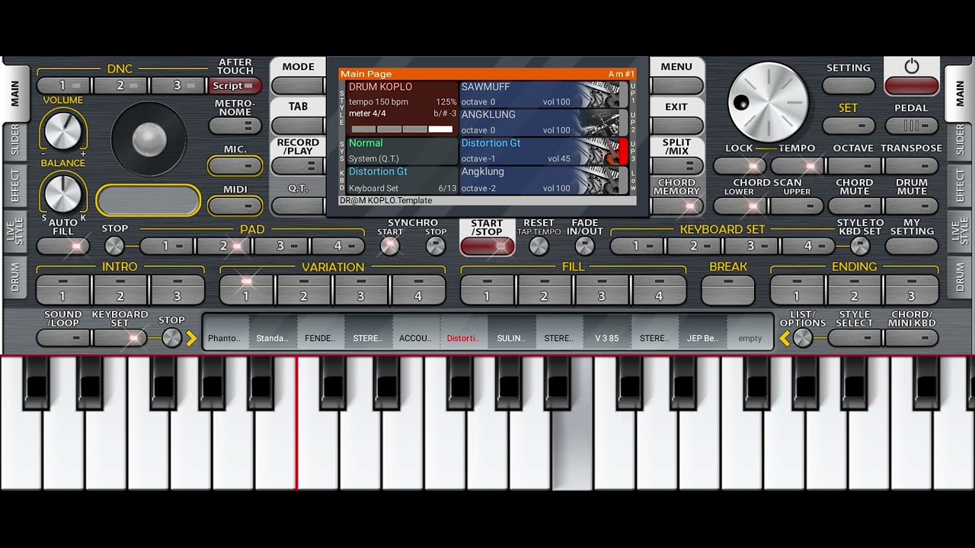975x548 pixels.
Task: Select the ANGKLUNG UP2 sound slot
Action: (544, 123)
